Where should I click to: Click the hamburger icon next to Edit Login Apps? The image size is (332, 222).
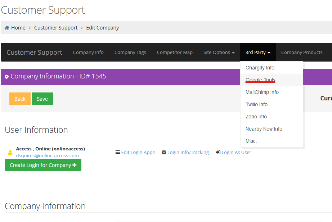click(117, 152)
